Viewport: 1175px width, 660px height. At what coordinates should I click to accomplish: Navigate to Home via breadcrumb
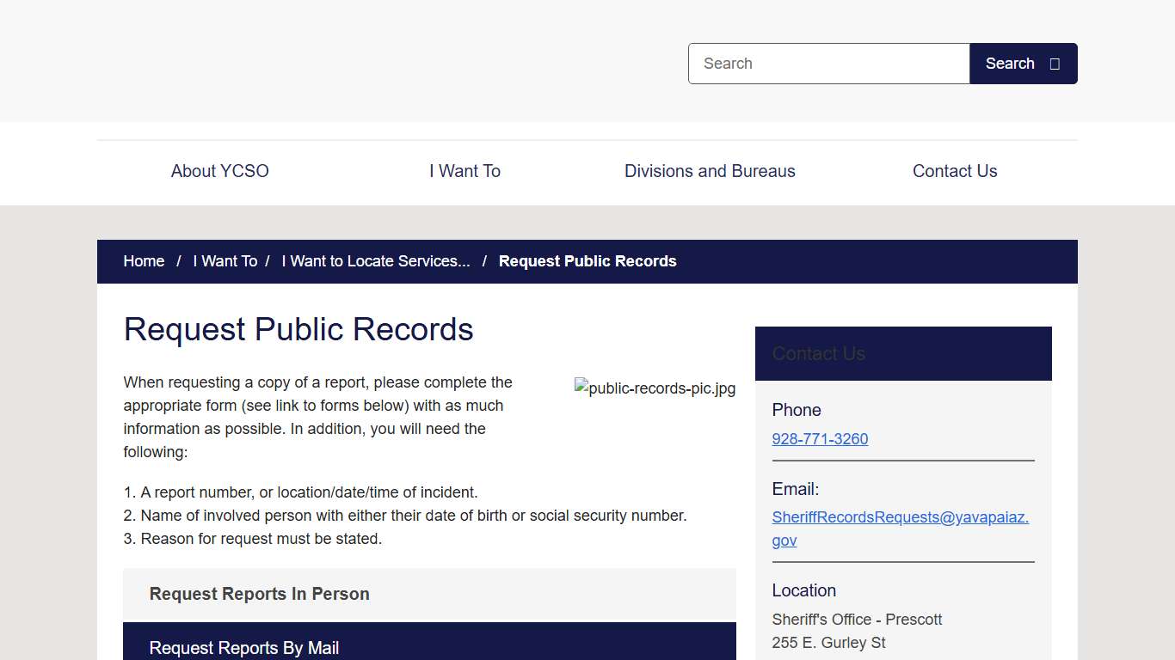(x=144, y=261)
